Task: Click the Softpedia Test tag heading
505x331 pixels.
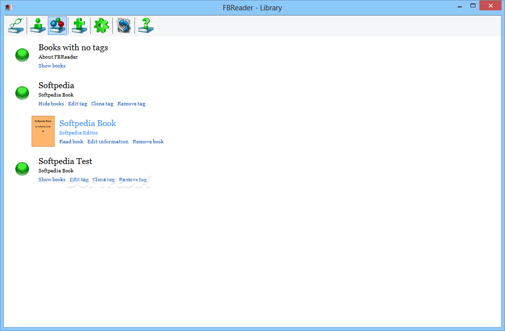Action: (66, 162)
